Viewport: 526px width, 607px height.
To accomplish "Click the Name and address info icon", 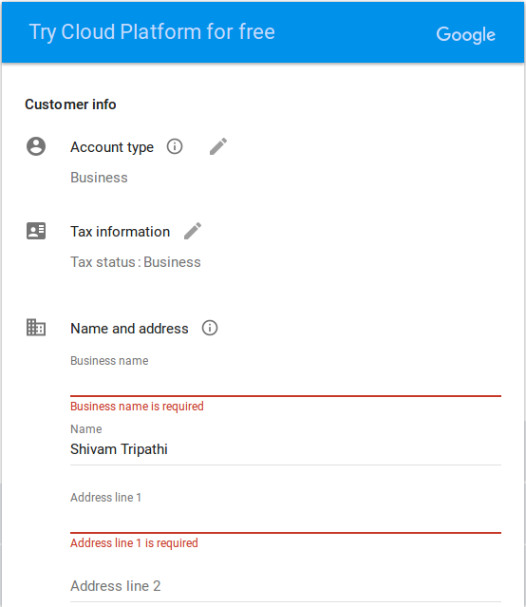I will point(210,328).
